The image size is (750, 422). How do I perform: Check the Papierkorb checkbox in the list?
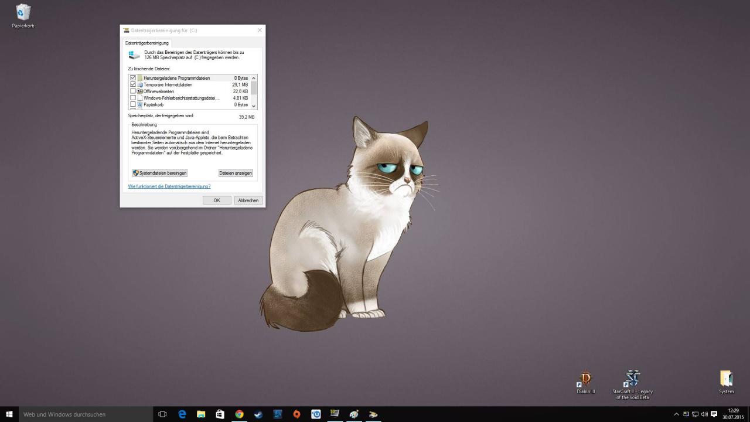(133, 104)
